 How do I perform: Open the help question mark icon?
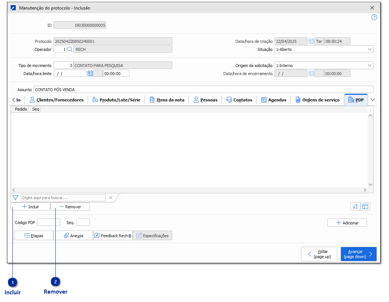click(x=374, y=17)
